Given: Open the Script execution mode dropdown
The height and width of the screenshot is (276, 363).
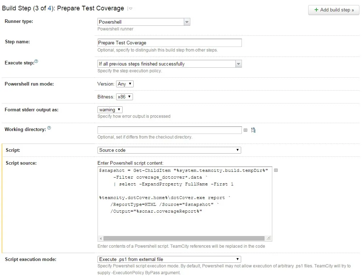Looking at the screenshot, I should (169, 259).
